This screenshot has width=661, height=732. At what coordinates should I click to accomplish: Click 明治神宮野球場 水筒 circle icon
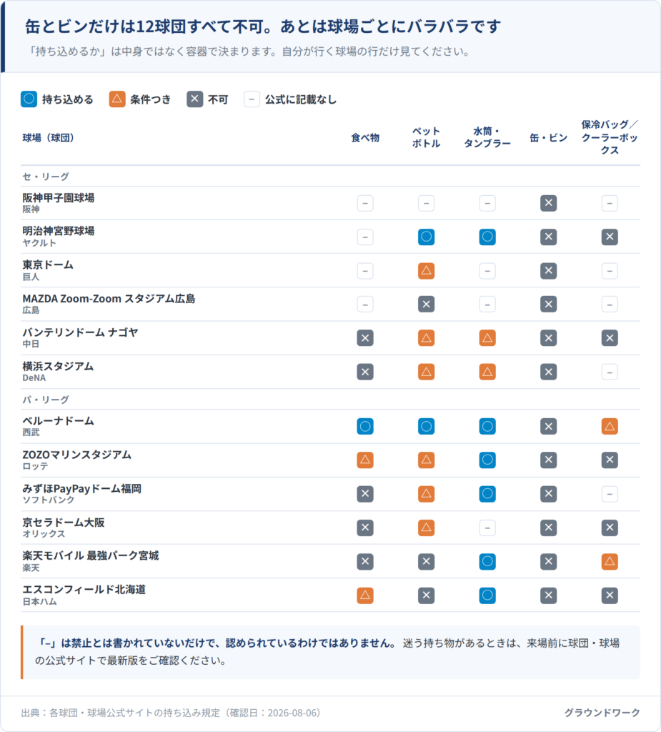[x=487, y=237]
